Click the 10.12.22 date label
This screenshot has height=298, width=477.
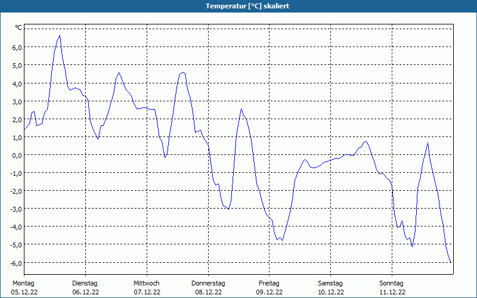point(331,292)
